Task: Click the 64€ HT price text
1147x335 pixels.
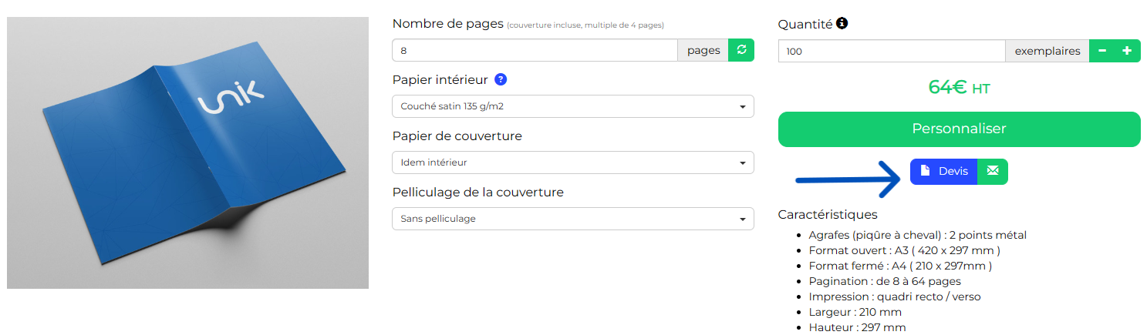Action: [959, 87]
